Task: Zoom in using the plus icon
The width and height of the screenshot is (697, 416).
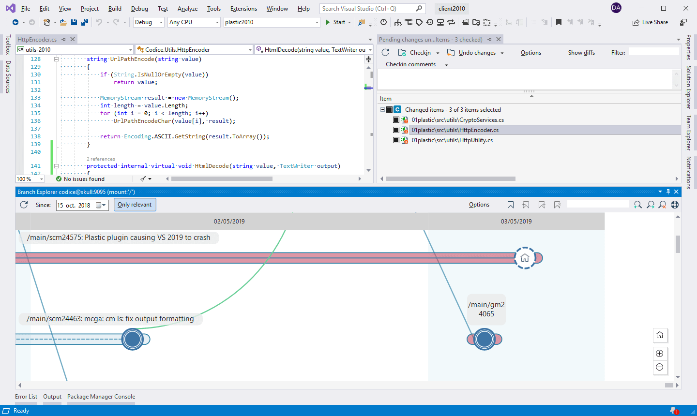Action: [659, 353]
